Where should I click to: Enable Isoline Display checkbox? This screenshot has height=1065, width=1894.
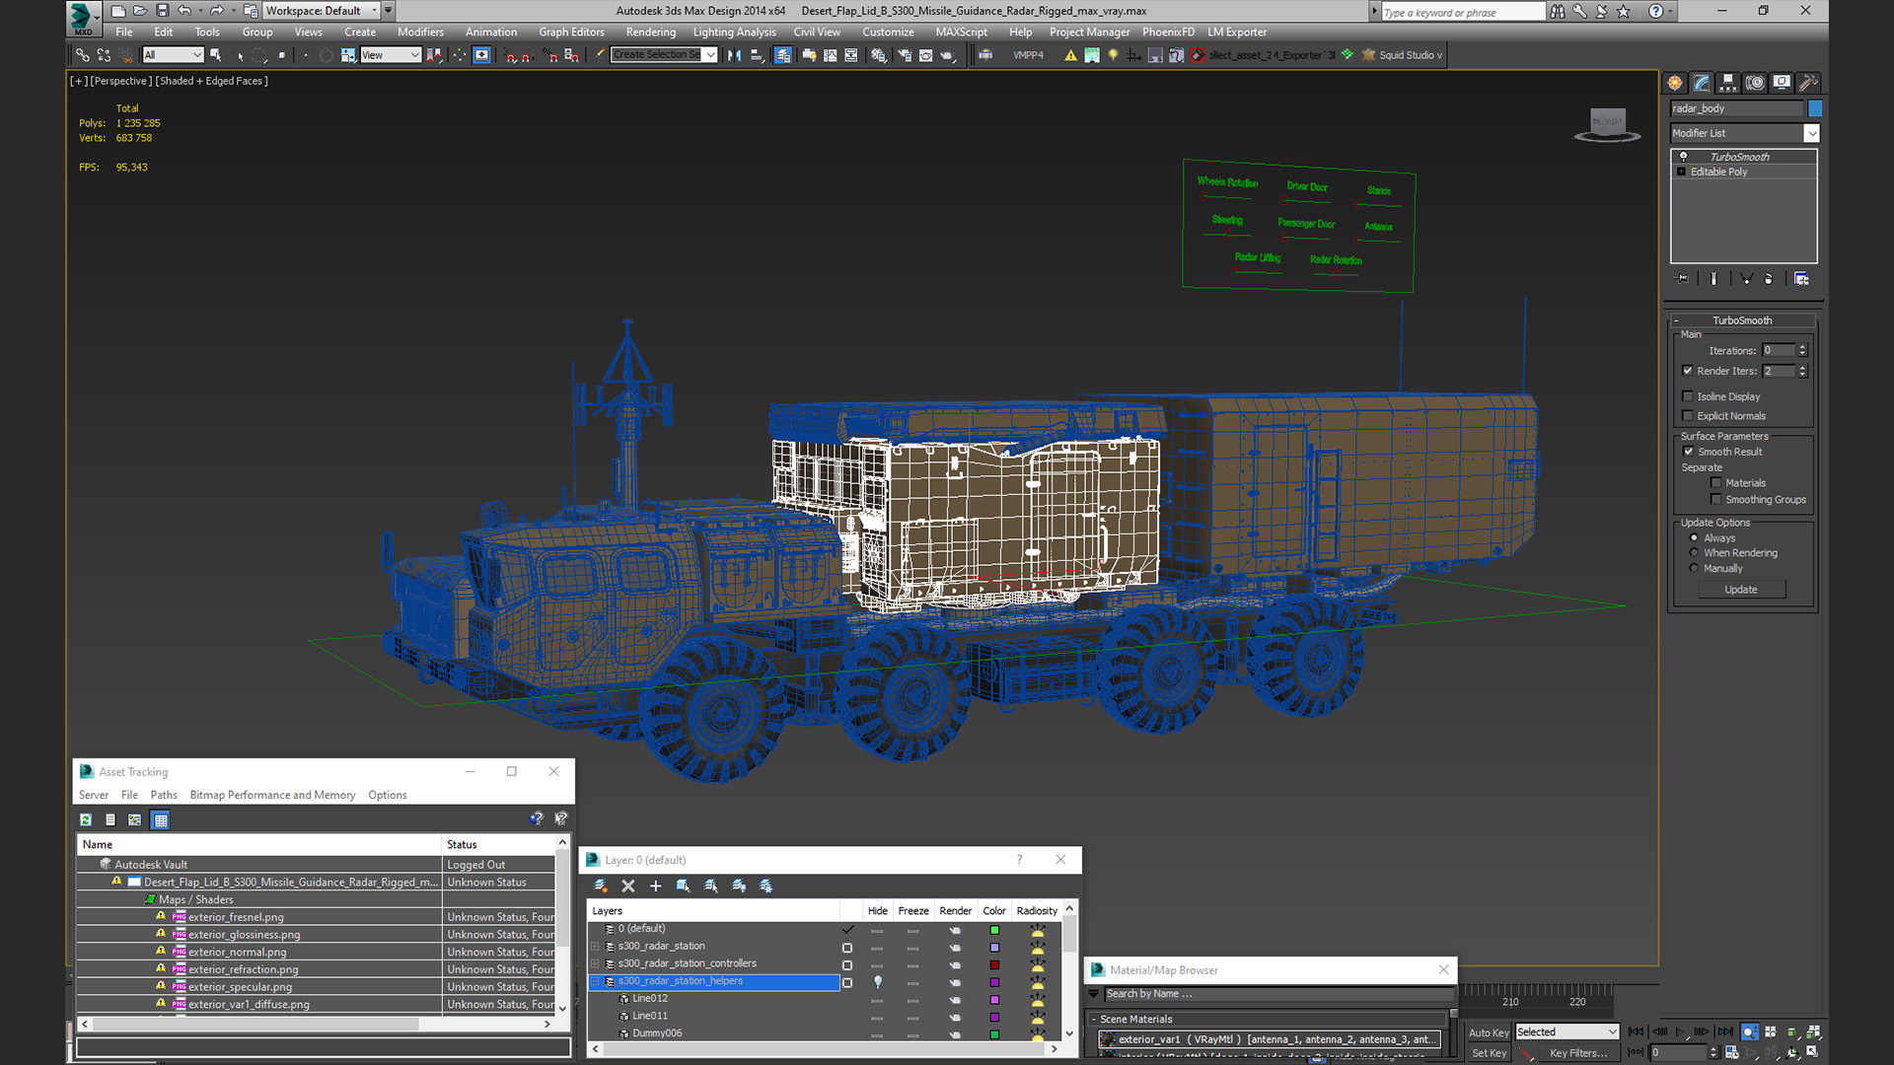click(1688, 396)
